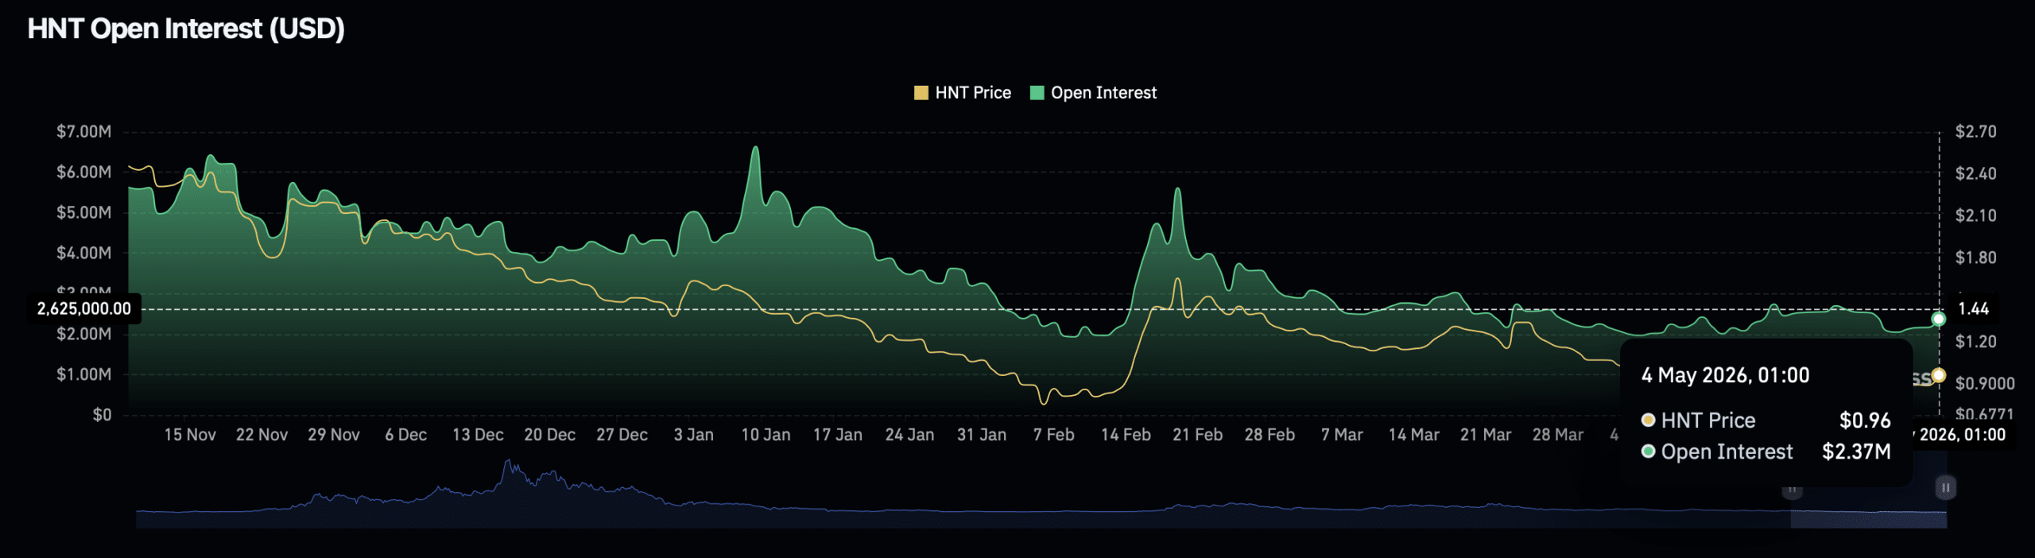Click the $6.00M left axis label
Viewport: 2035px width, 558px height.
pos(83,172)
